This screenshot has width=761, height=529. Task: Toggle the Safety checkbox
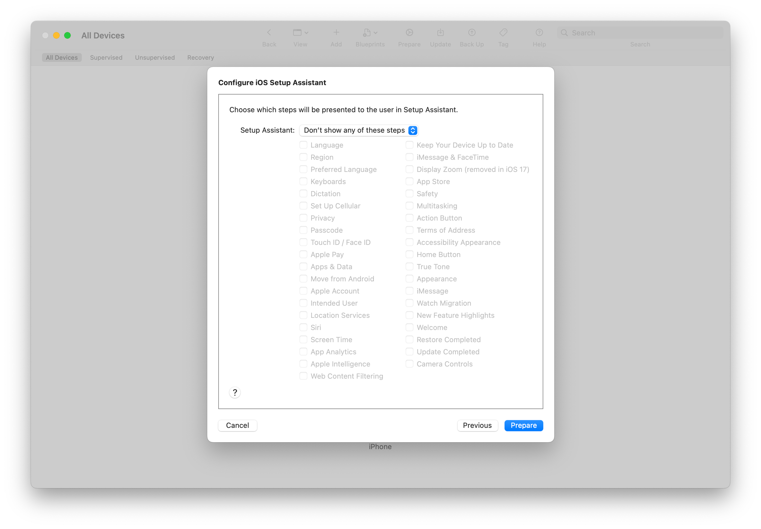tap(410, 193)
